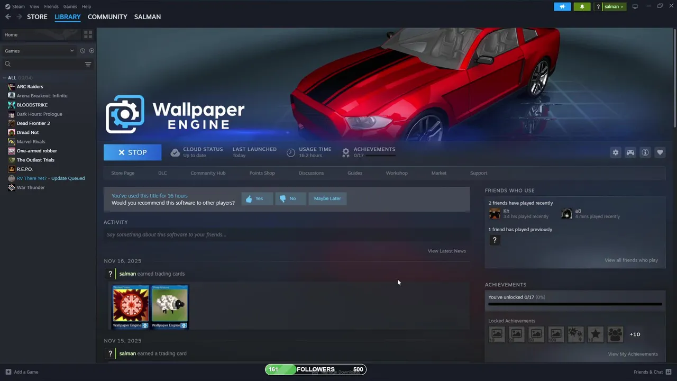This screenshot has width=677, height=381.
Task: Open the software info icon
Action: tap(645, 152)
